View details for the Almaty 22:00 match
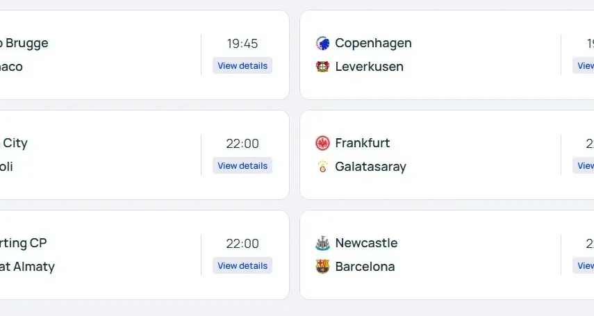Image resolution: width=594 pixels, height=316 pixels. click(242, 266)
